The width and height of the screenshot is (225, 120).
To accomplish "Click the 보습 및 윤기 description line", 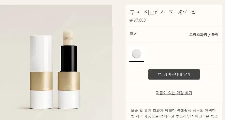I will (173, 110).
